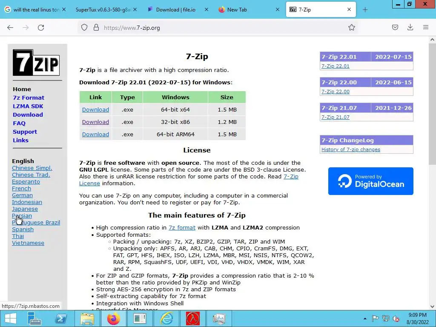Viewport: 436px width, 327px height.
Task: Open the tracking protection shield icon
Action: (x=84, y=28)
